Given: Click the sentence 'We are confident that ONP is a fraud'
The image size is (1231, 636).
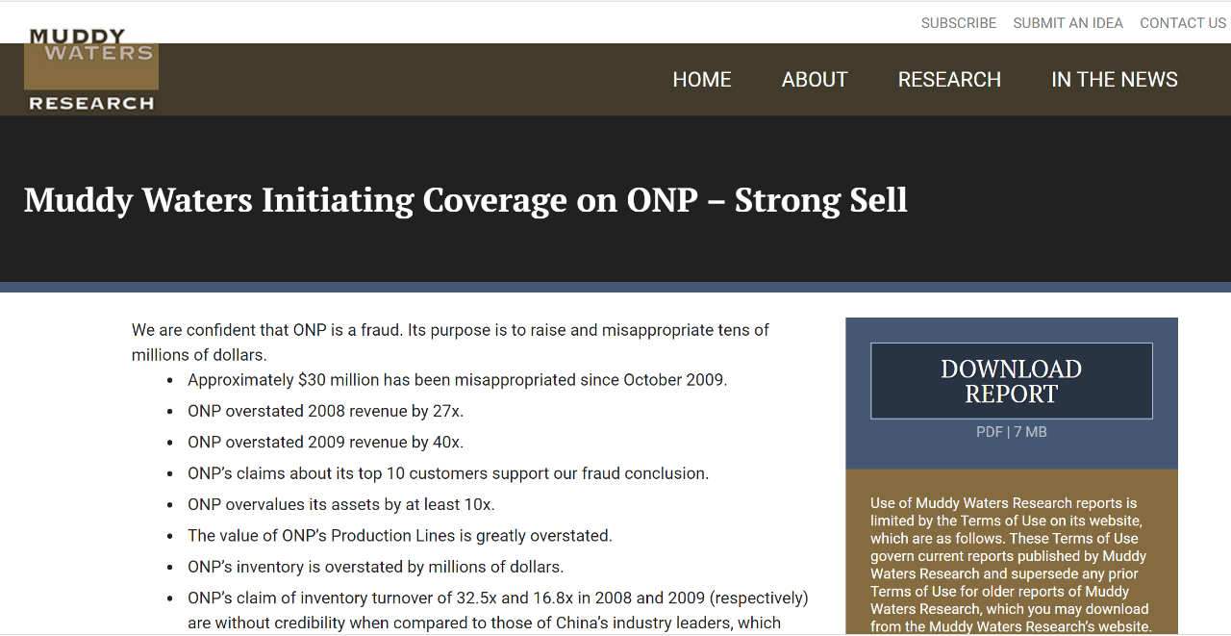Looking at the screenshot, I should [267, 330].
